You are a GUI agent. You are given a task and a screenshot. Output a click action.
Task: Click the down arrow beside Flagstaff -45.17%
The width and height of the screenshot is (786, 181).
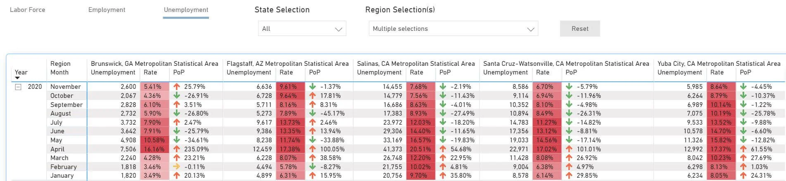313,114
